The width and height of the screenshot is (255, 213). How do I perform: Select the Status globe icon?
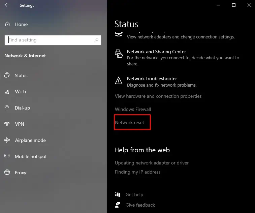[7, 75]
